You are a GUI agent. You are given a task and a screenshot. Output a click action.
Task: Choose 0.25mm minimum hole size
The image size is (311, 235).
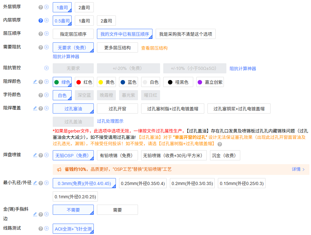(x=143, y=183)
